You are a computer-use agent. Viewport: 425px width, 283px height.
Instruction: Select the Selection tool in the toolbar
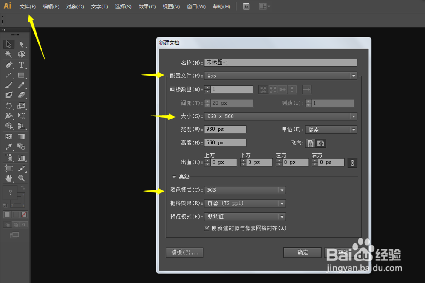click(x=8, y=44)
